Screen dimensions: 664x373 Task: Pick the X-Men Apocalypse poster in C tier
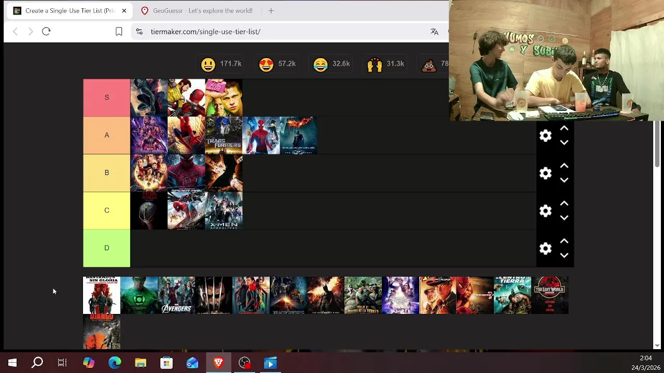click(x=224, y=211)
